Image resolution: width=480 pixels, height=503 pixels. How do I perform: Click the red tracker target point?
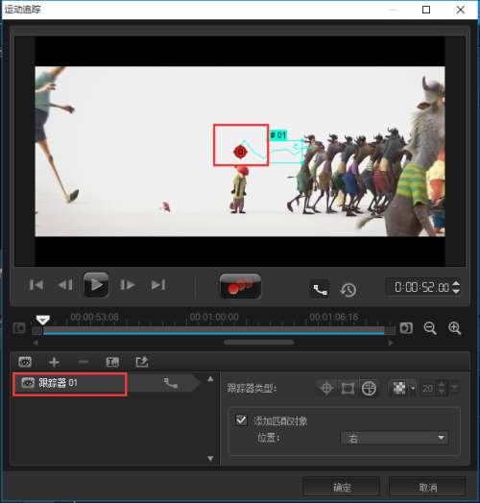240,152
